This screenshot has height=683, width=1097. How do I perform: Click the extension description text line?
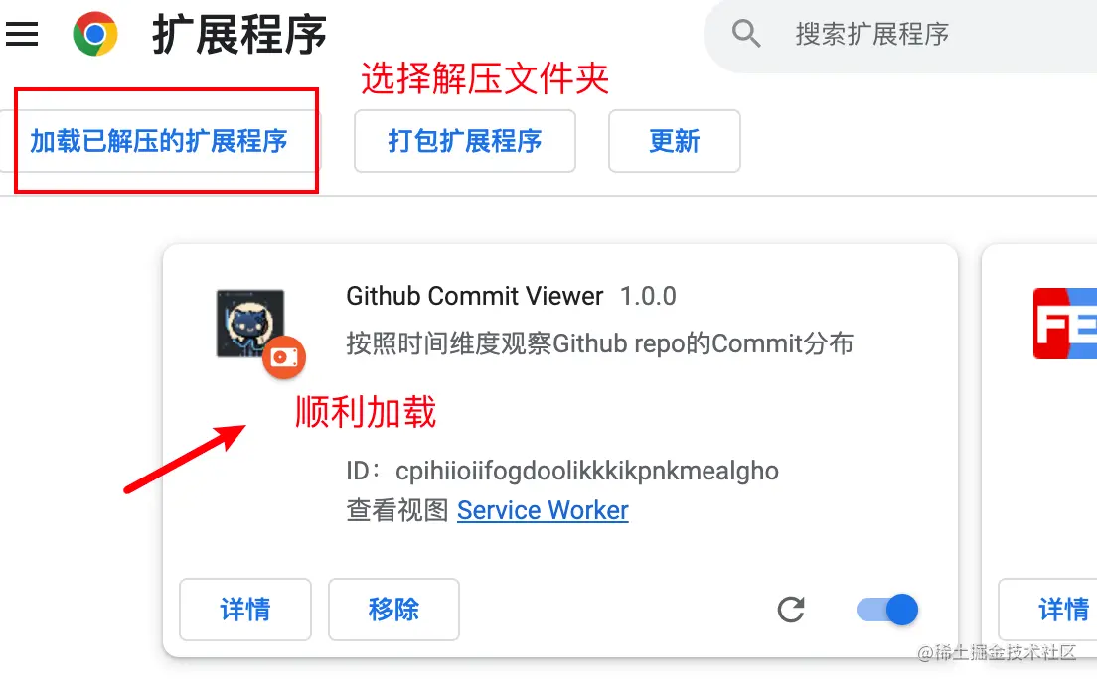(599, 343)
